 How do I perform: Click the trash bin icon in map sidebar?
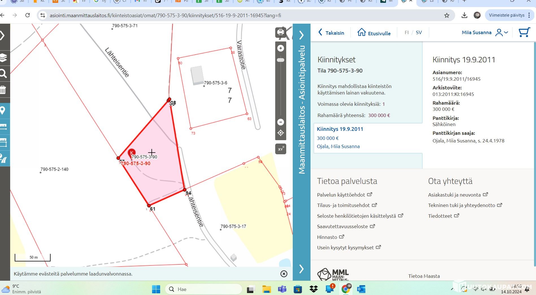pyautogui.click(x=3, y=90)
